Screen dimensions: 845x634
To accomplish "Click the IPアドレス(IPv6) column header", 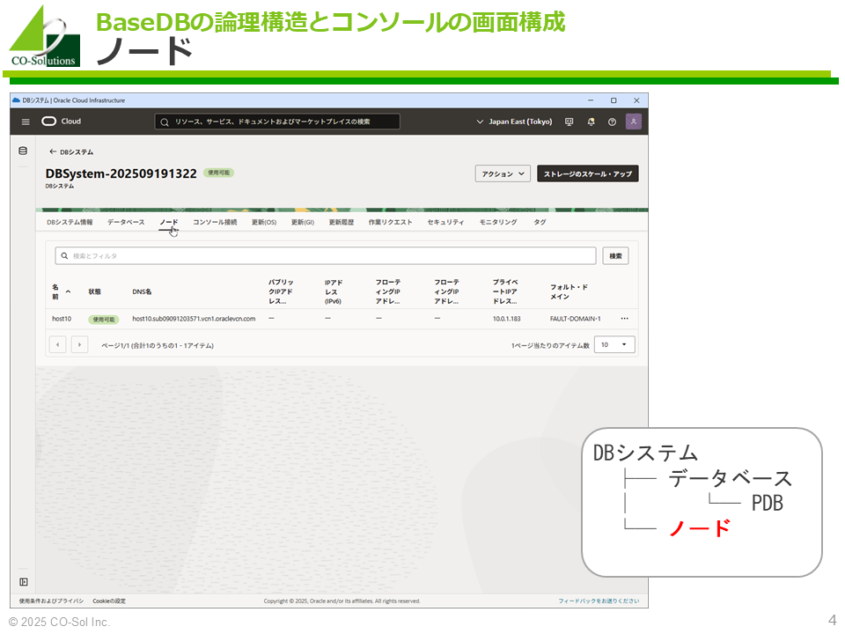I will 334,291.
